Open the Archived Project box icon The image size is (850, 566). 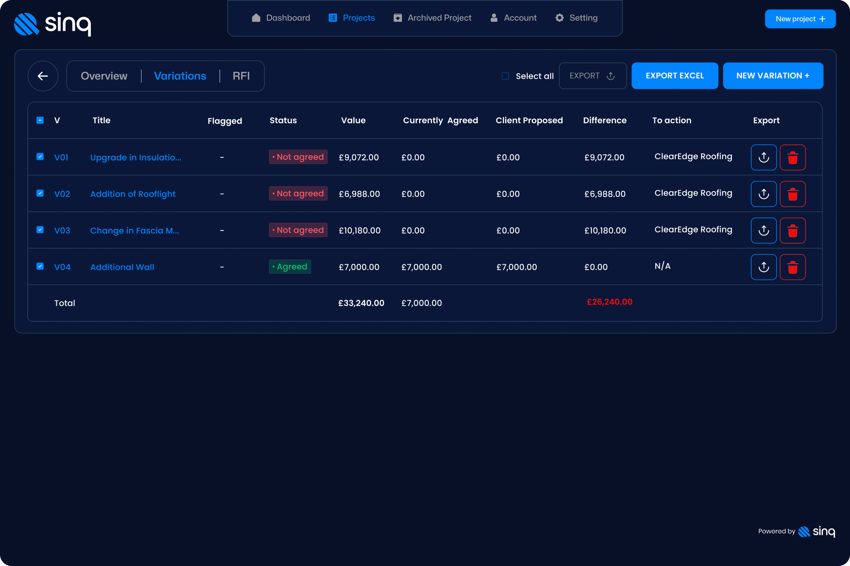point(397,17)
